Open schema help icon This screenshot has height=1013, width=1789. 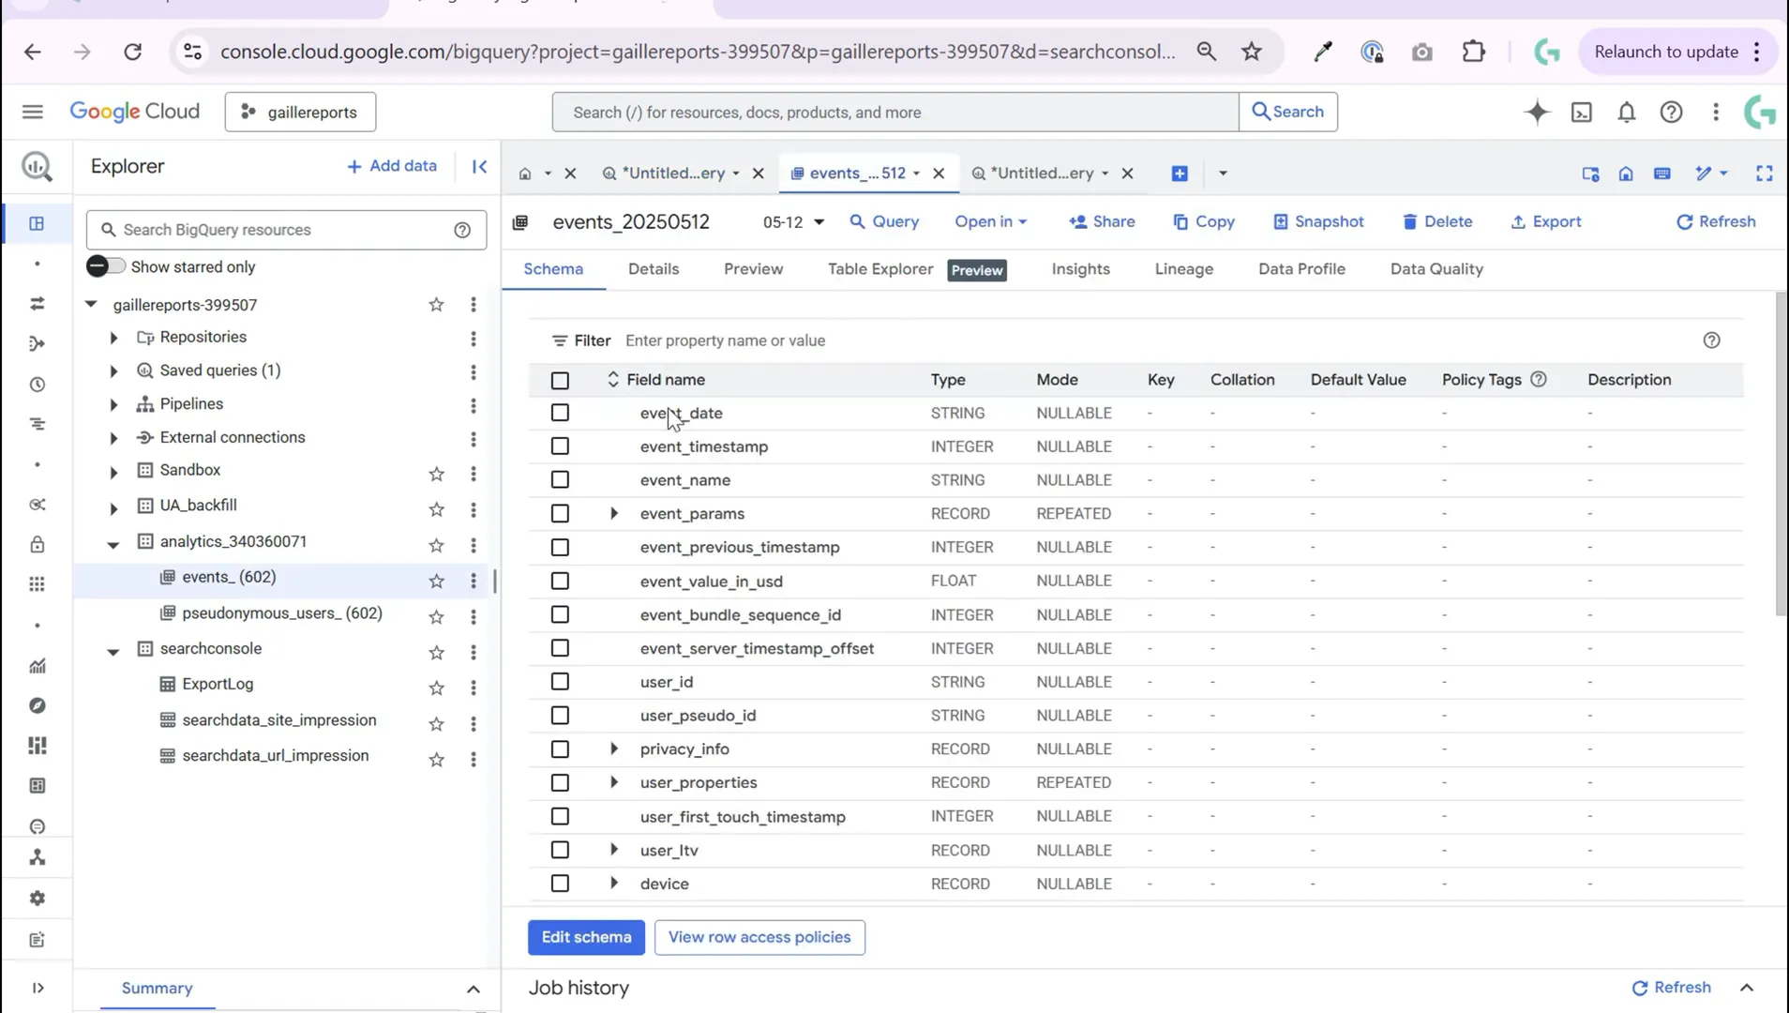[1712, 340]
